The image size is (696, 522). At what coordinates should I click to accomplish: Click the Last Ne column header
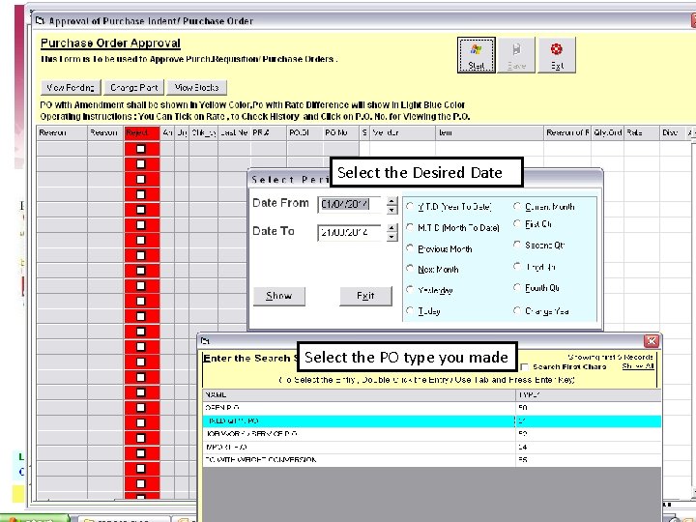click(x=234, y=132)
